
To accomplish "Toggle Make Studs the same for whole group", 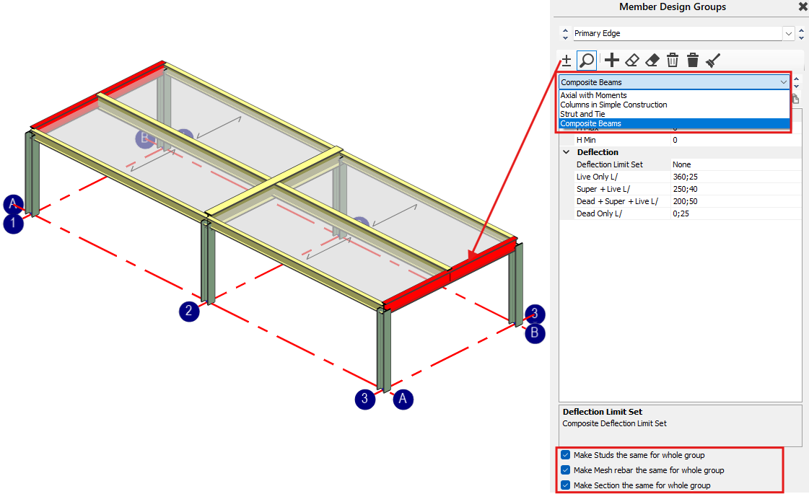I will click(x=566, y=455).
